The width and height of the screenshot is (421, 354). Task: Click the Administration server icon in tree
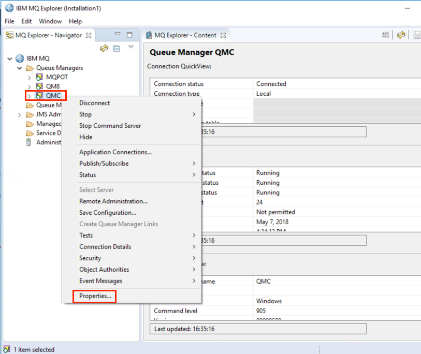[28, 142]
